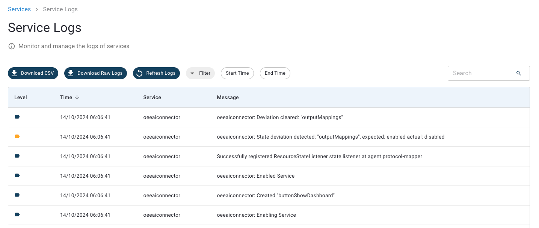This screenshot has width=539, height=228.
Task: Click the level tag on the ResourceStateListener row
Action: point(17,156)
